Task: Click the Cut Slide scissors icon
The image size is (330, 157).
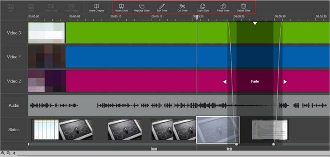Action: point(182,6)
